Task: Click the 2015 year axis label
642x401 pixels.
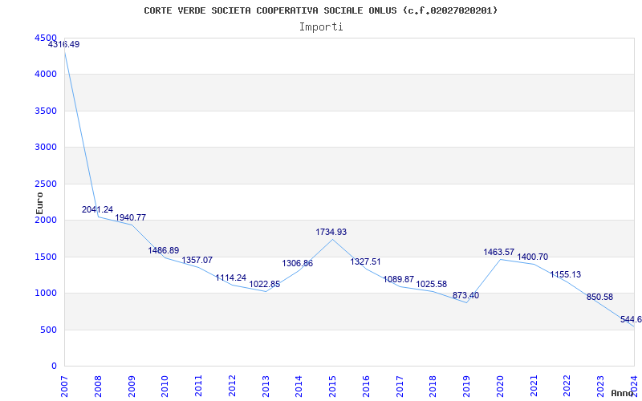Action: pos(332,387)
